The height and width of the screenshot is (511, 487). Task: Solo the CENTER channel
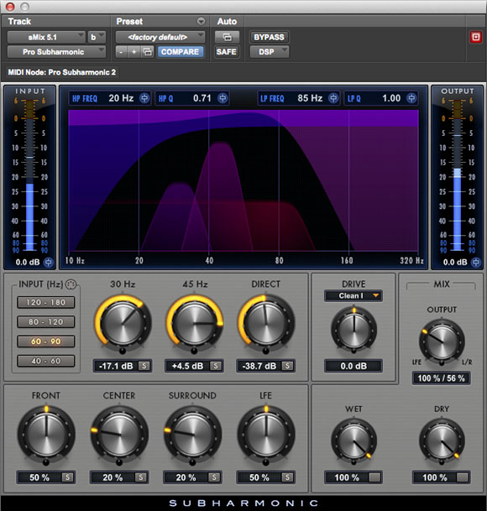[x=140, y=477]
